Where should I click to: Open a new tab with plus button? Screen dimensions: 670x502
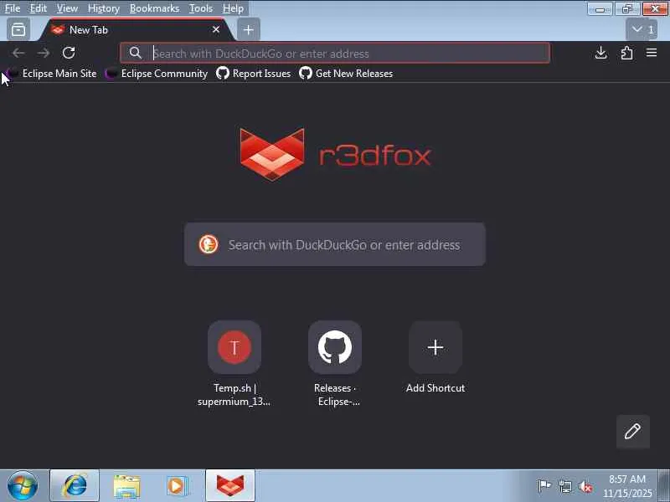click(248, 29)
